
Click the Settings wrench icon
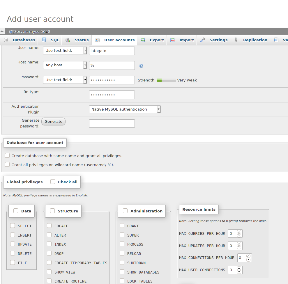(203, 40)
